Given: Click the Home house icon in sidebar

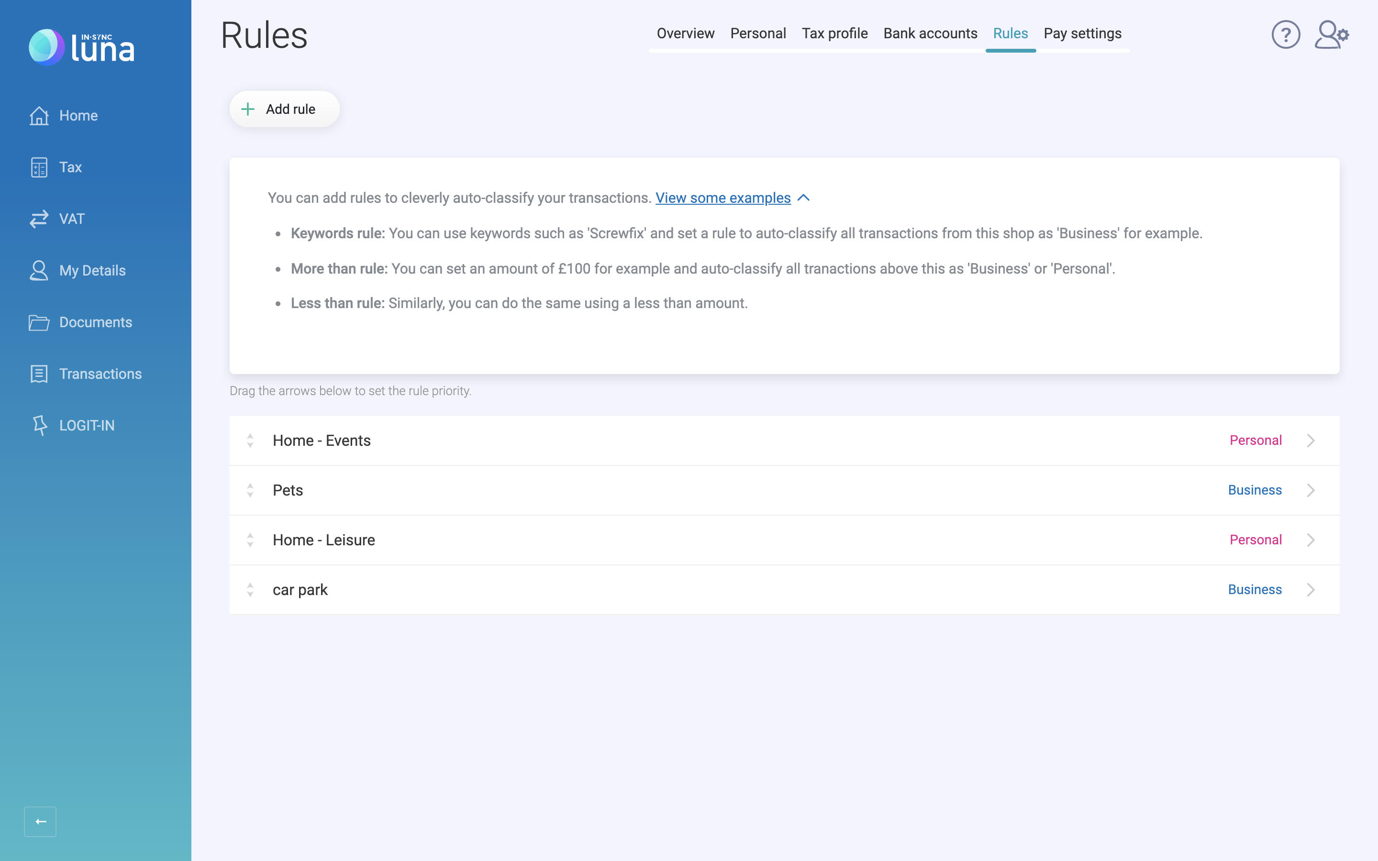Looking at the screenshot, I should (39, 116).
